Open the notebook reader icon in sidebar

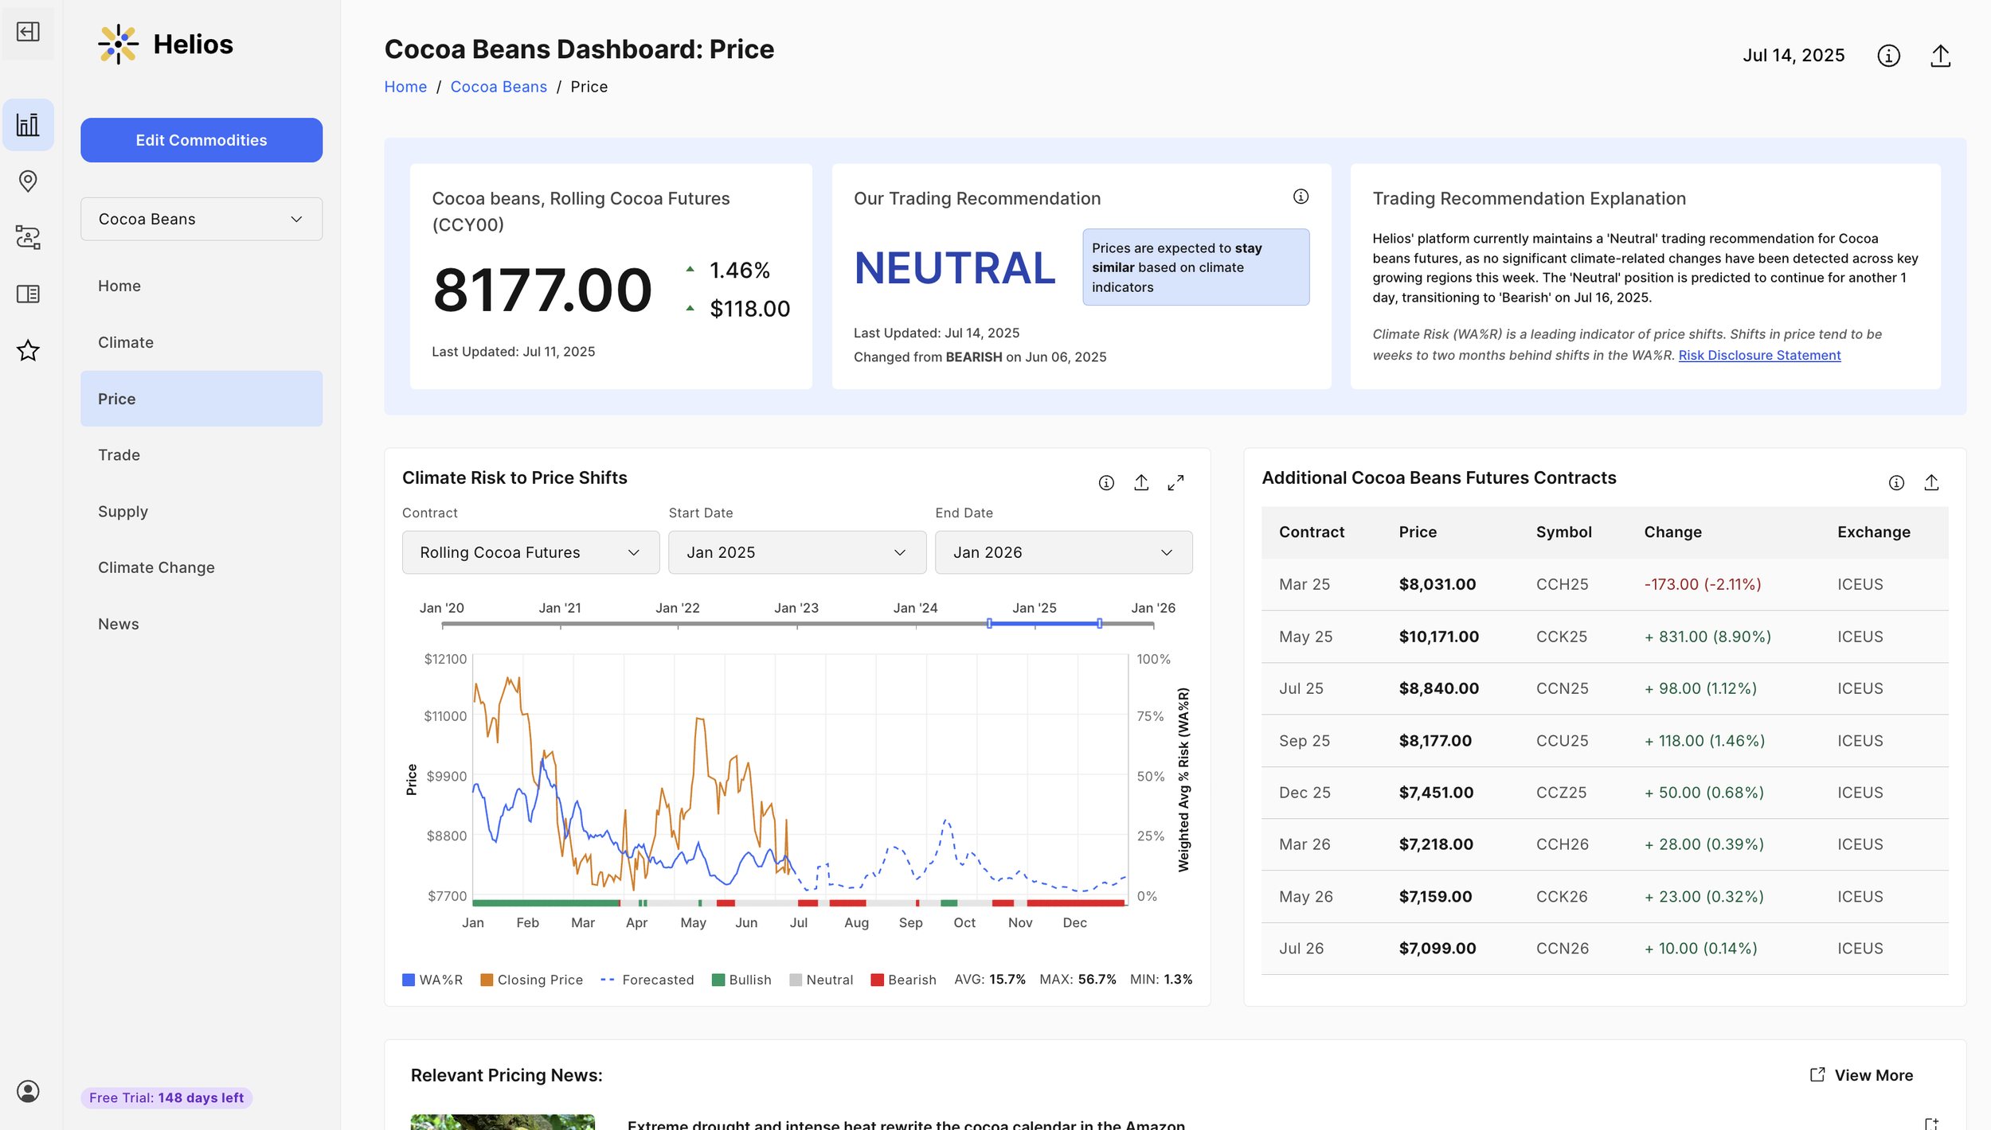pyautogui.click(x=29, y=294)
